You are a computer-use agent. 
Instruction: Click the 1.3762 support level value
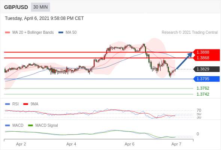(203, 88)
